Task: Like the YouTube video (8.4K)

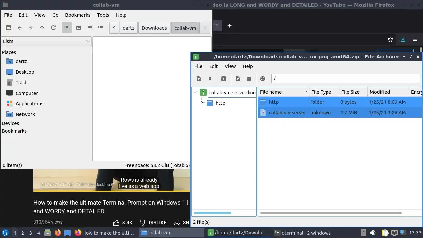Action: click(123, 223)
